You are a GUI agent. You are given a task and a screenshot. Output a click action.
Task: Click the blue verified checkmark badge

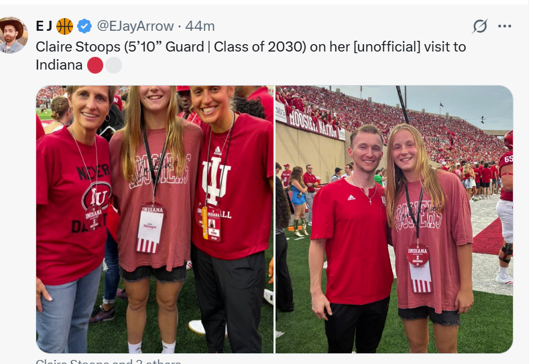[84, 26]
